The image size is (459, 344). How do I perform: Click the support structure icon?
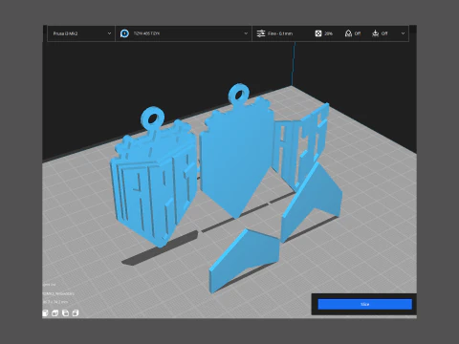348,33
